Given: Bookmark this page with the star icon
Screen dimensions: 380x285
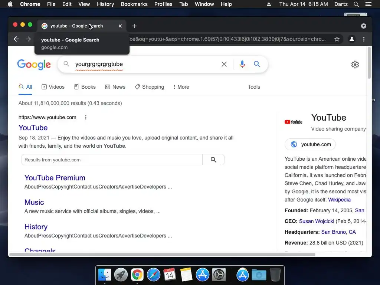Looking at the screenshot, I should point(337,39).
